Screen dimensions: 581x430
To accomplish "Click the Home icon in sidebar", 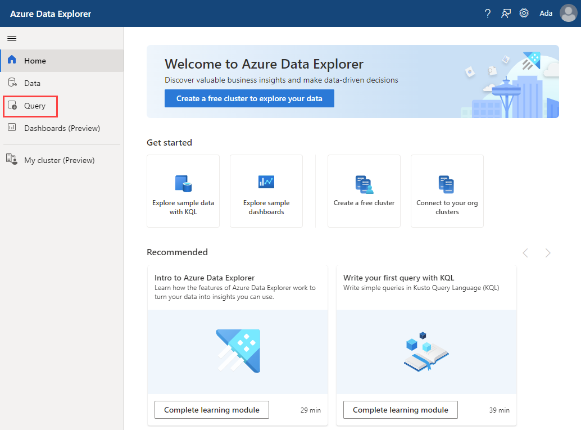I will coord(12,60).
